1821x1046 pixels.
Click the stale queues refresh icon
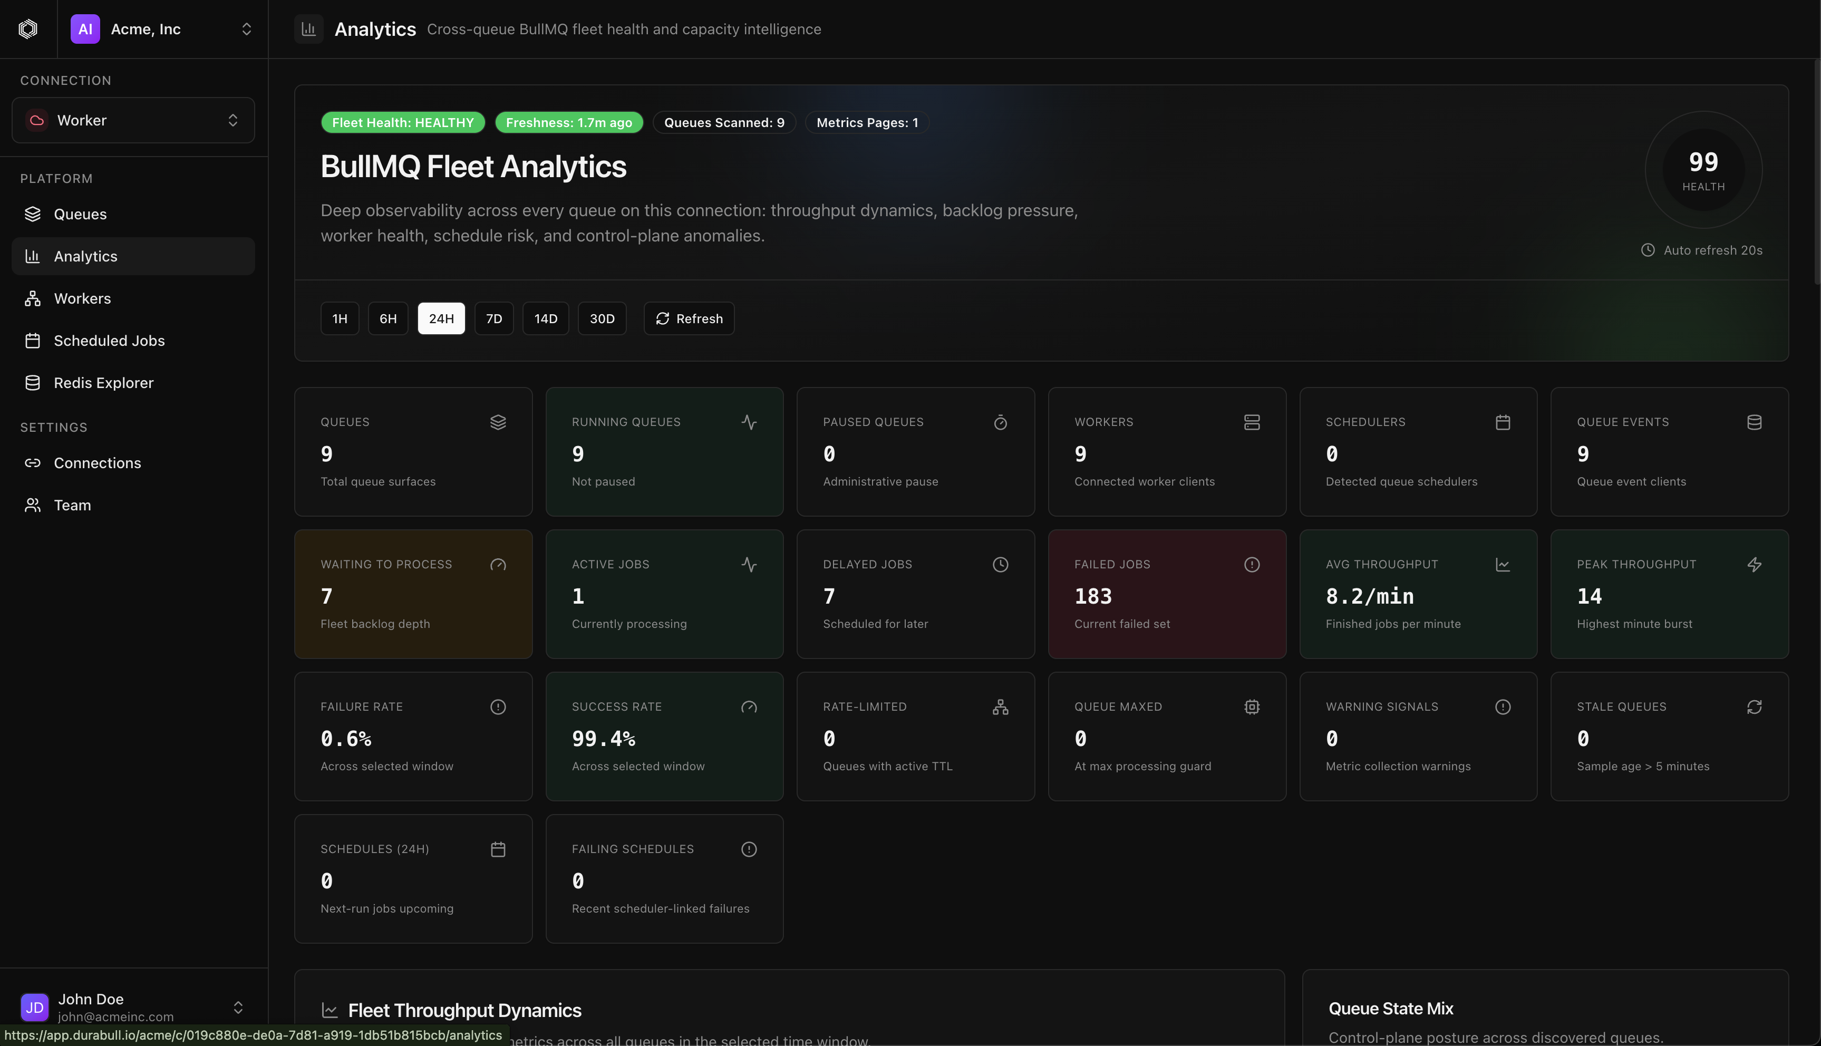pyautogui.click(x=1754, y=707)
